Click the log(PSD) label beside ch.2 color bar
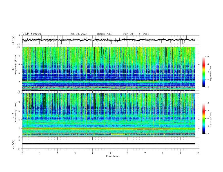The image size is (223, 172). point(211,120)
